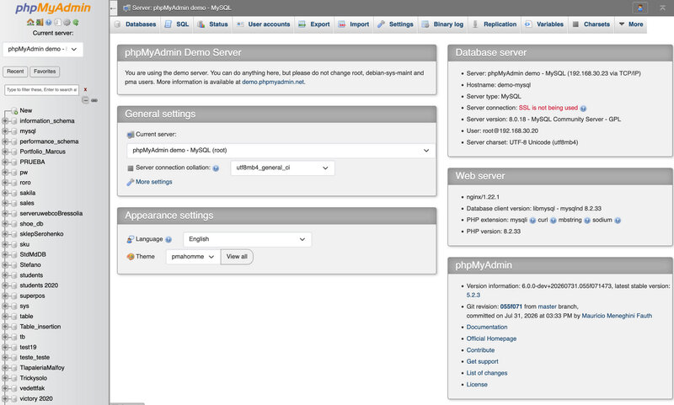The height and width of the screenshot is (405, 674).
Task: Open the Documentation link
Action: click(487, 328)
